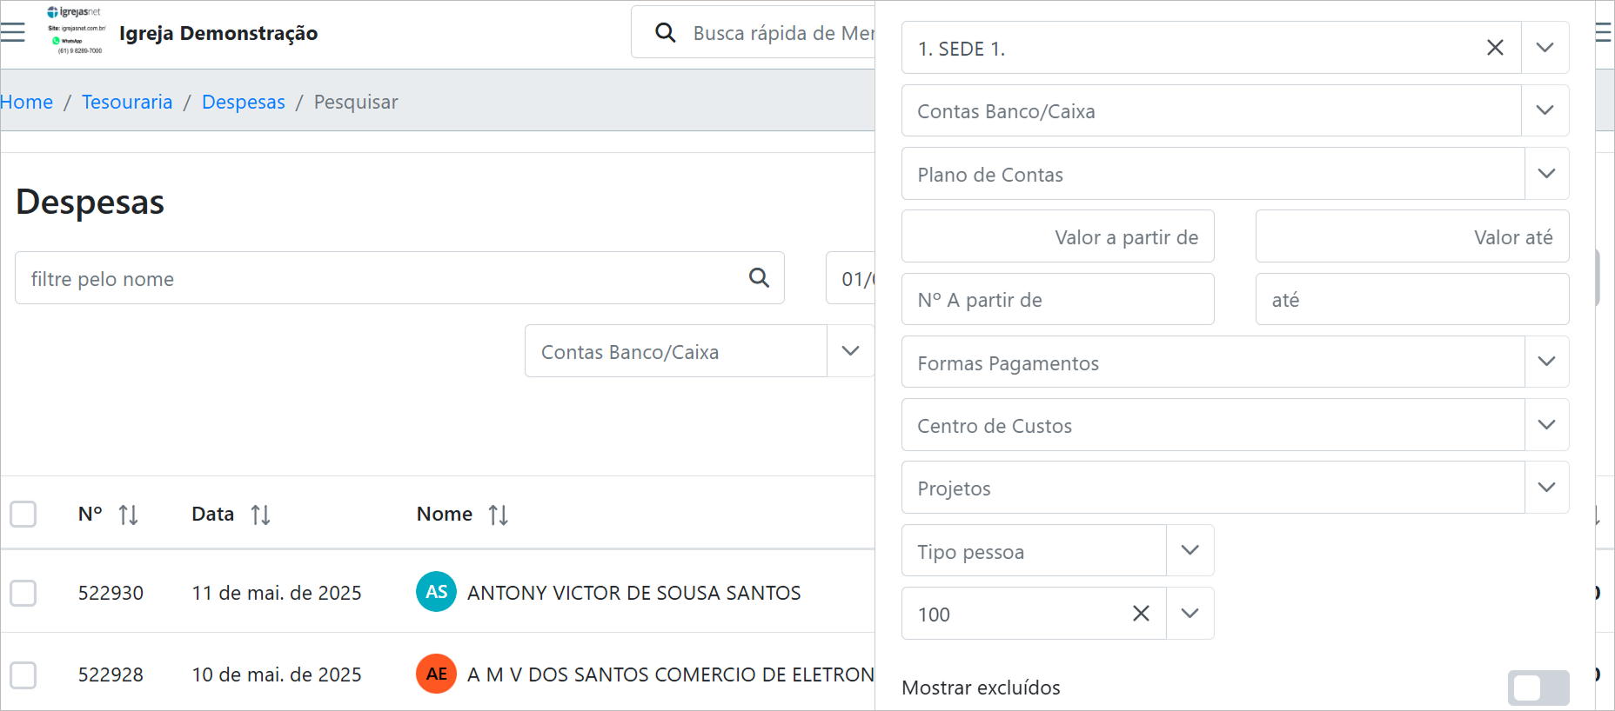The height and width of the screenshot is (711, 1615).
Task: Select the checkbox for row 522930
Action: (23, 593)
